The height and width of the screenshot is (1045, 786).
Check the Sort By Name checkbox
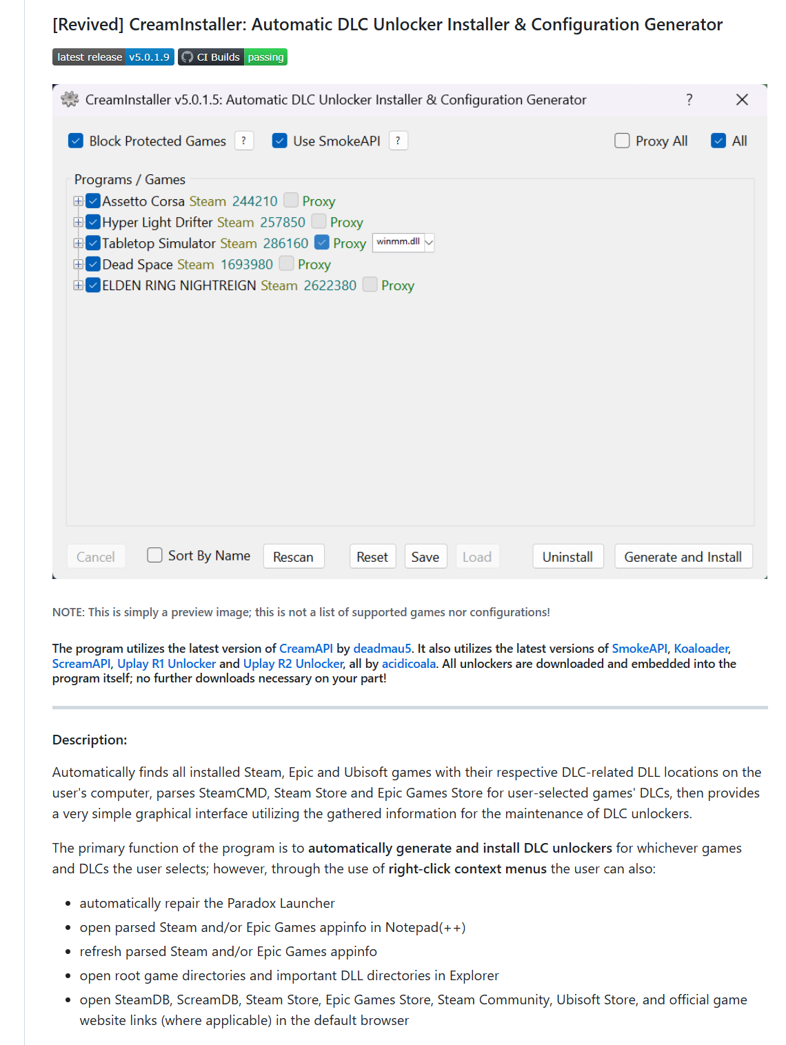[155, 556]
